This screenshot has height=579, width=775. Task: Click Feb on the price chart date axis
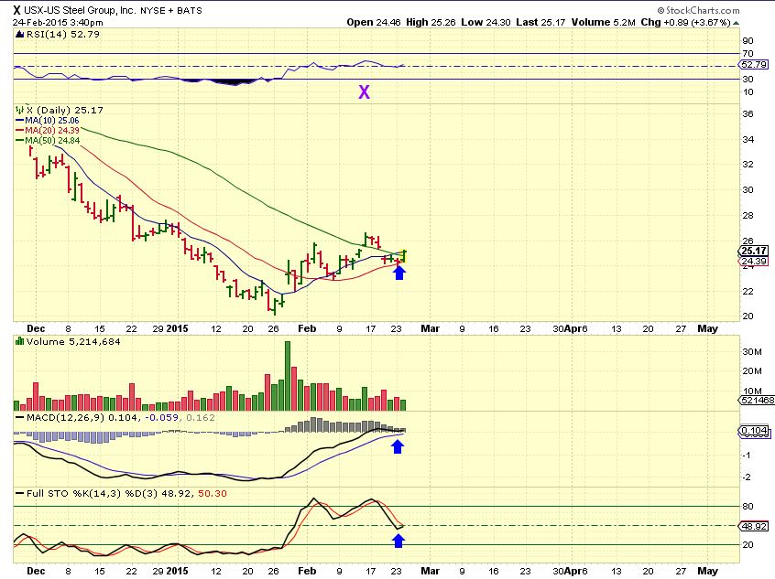[307, 328]
